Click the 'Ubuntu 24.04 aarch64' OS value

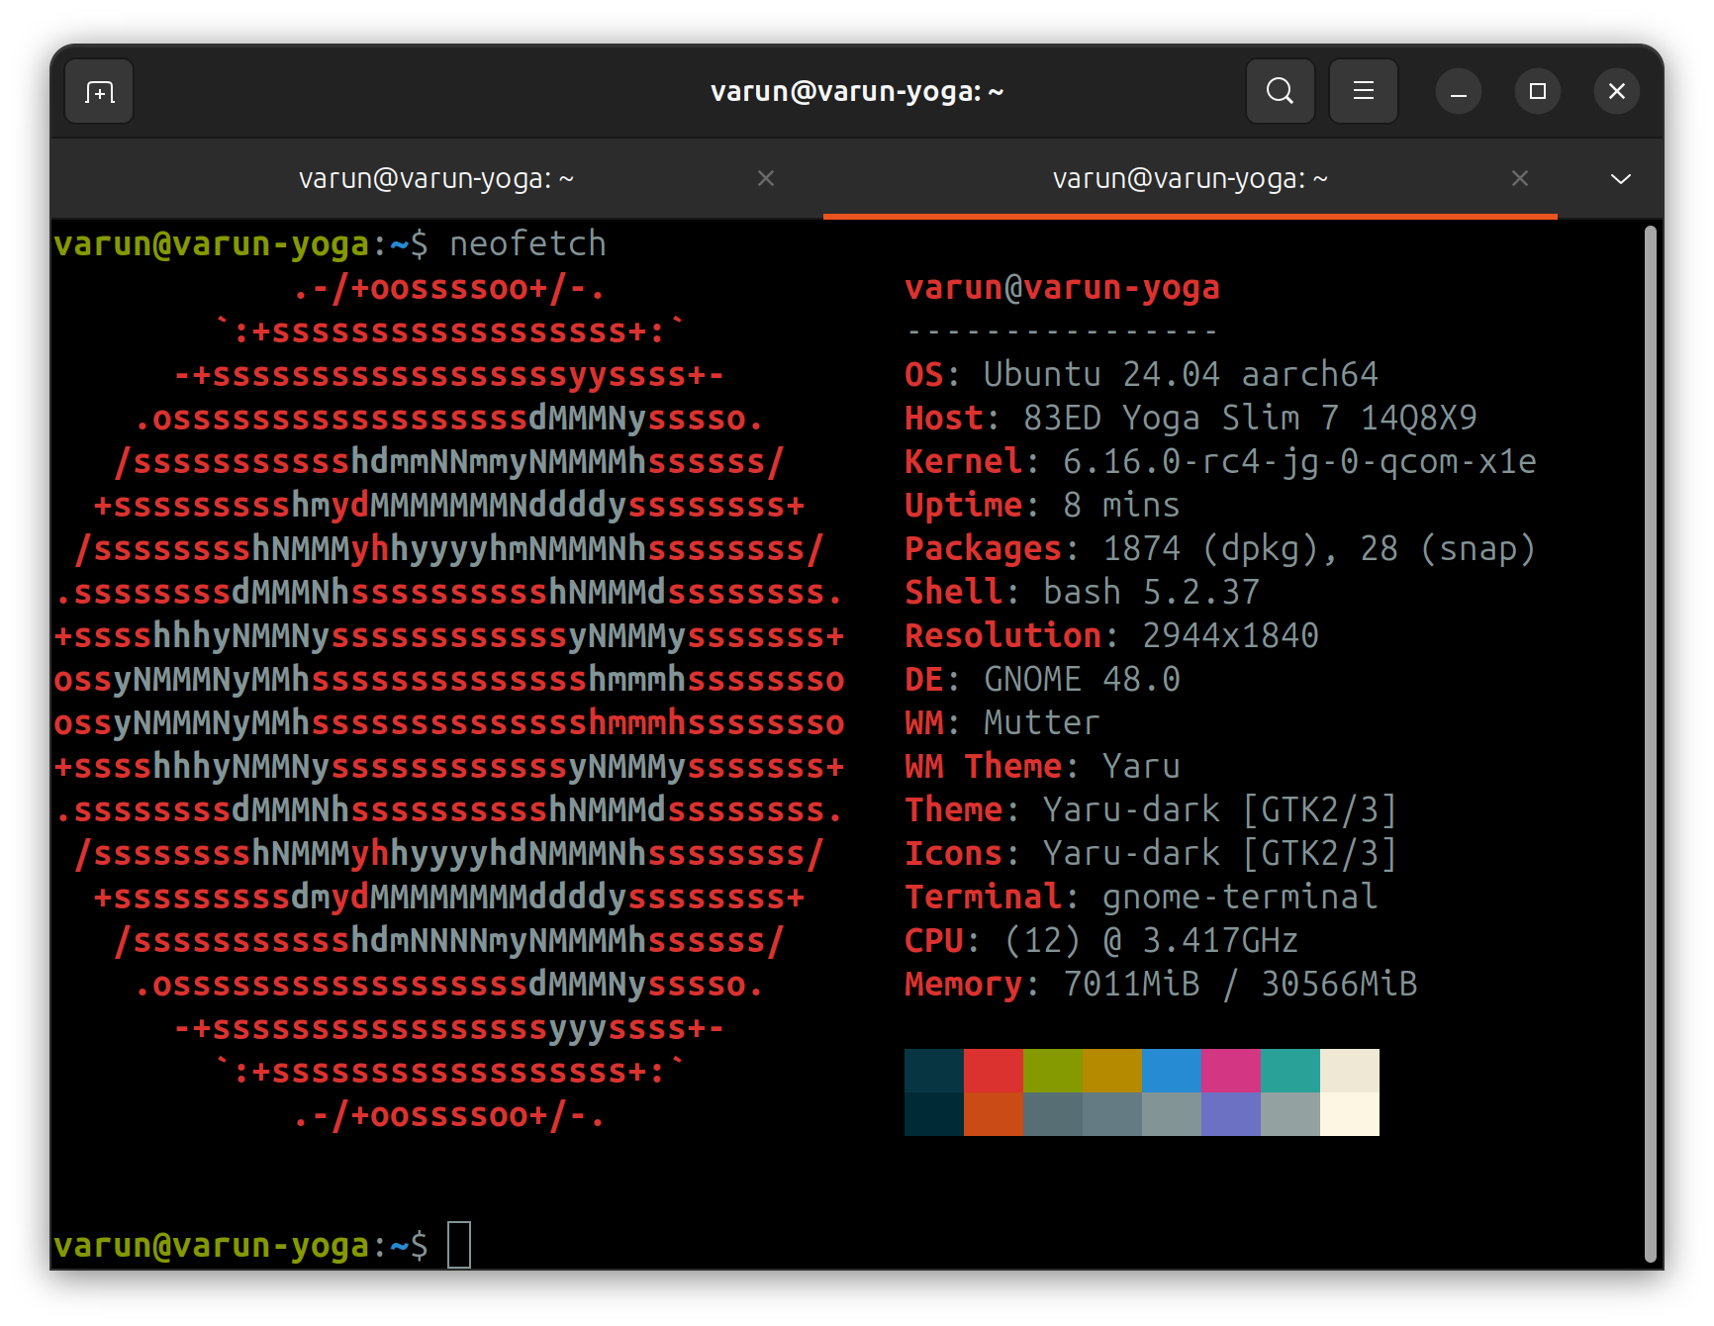[1181, 375]
